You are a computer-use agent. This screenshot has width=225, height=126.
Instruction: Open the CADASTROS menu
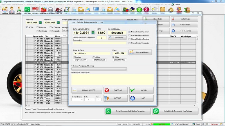[6, 4]
